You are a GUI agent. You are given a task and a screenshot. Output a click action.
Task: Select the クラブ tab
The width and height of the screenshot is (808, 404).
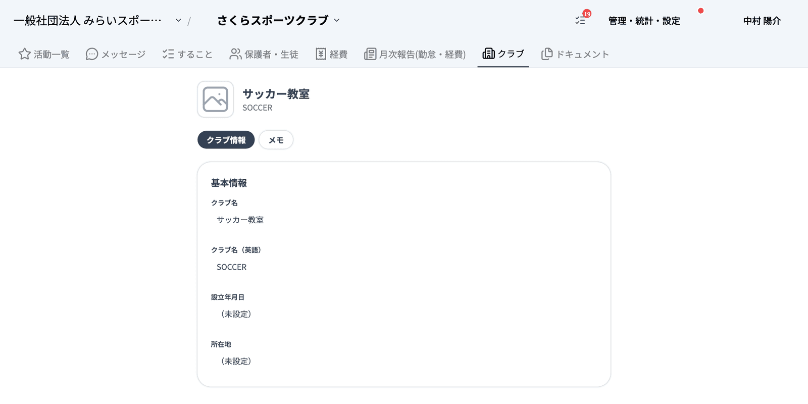(x=503, y=54)
